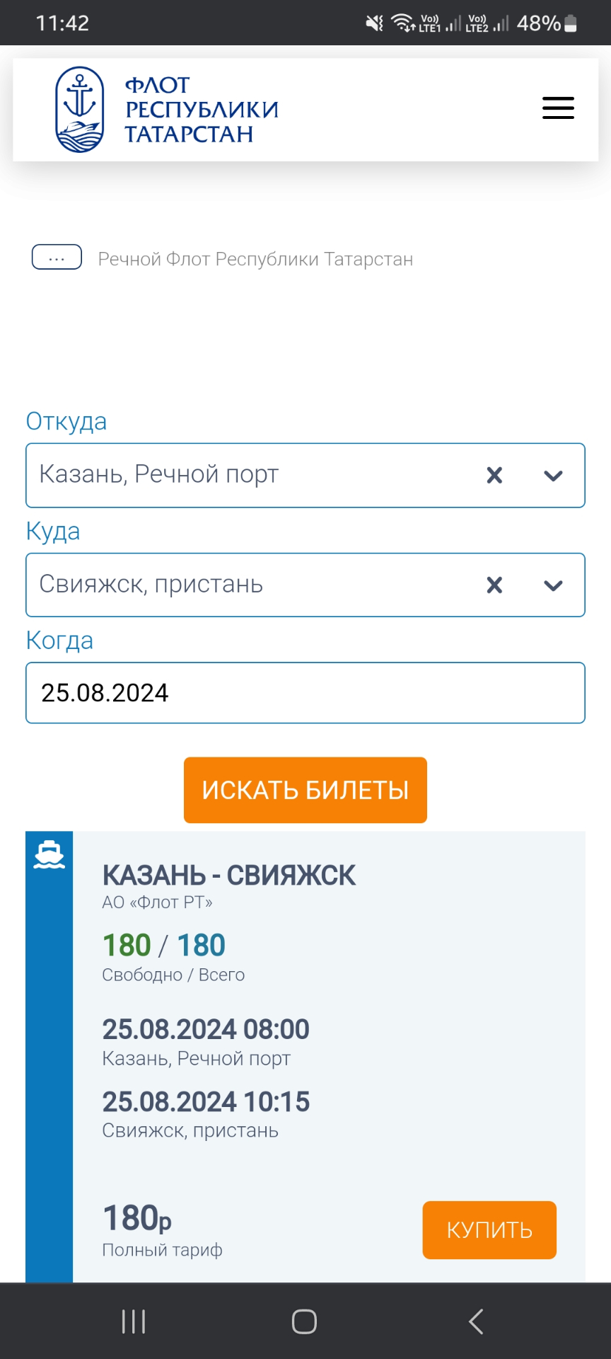611x1359 pixels.
Task: Tap the battery icon in status bar
Action: click(x=571, y=23)
